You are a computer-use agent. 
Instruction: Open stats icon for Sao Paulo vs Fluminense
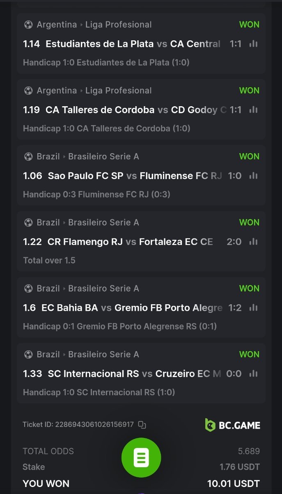coord(254,175)
